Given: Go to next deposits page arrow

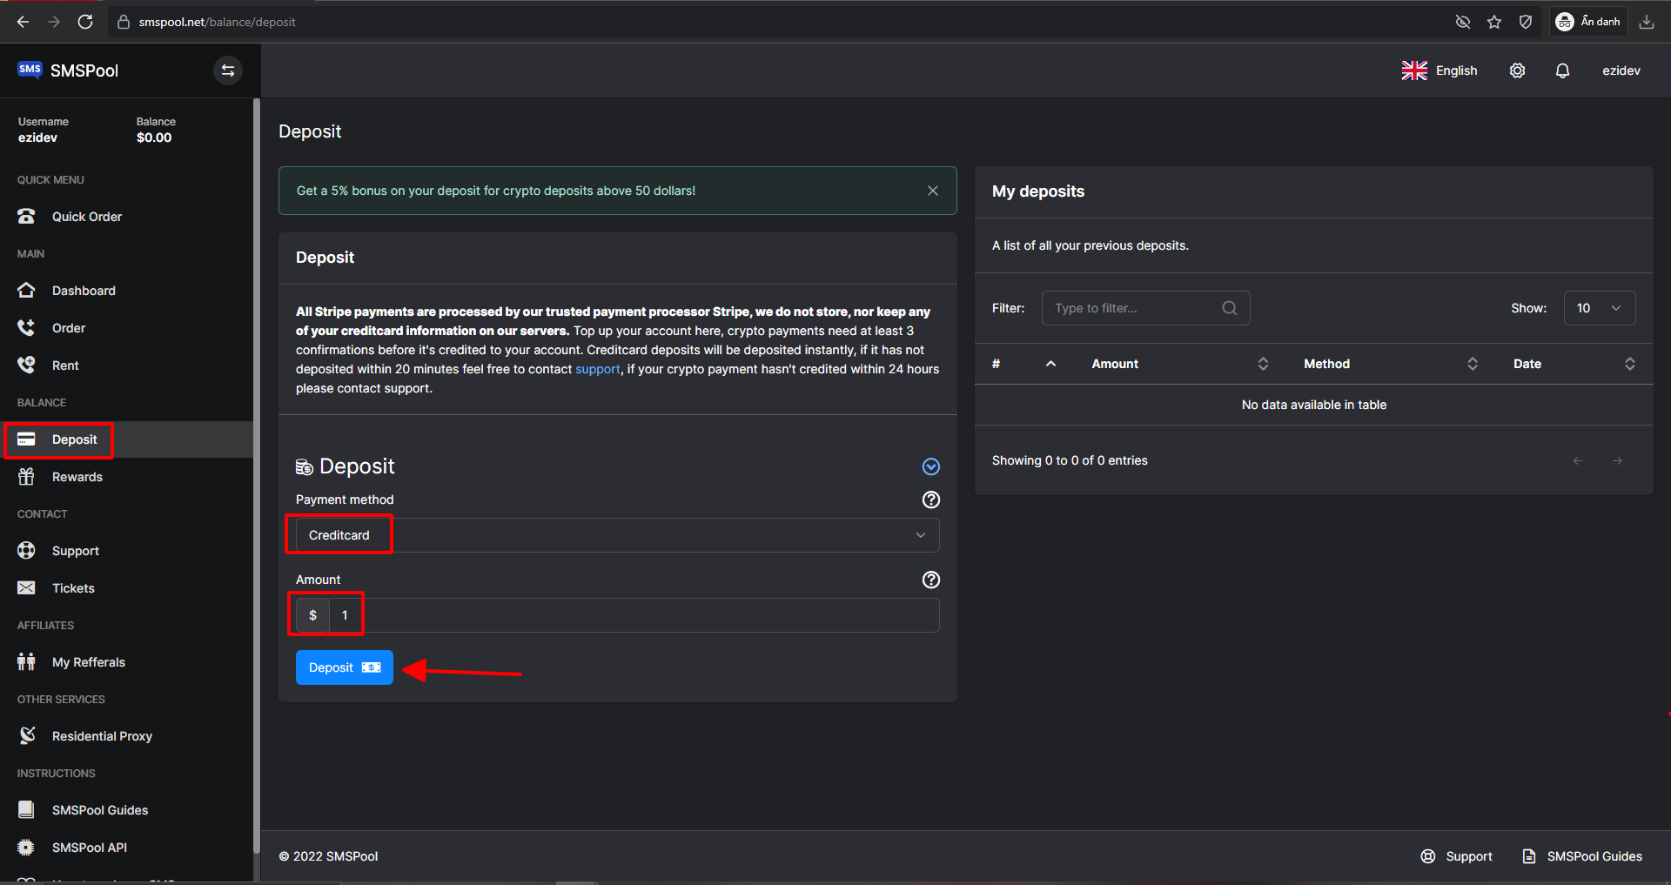Looking at the screenshot, I should (x=1617, y=461).
